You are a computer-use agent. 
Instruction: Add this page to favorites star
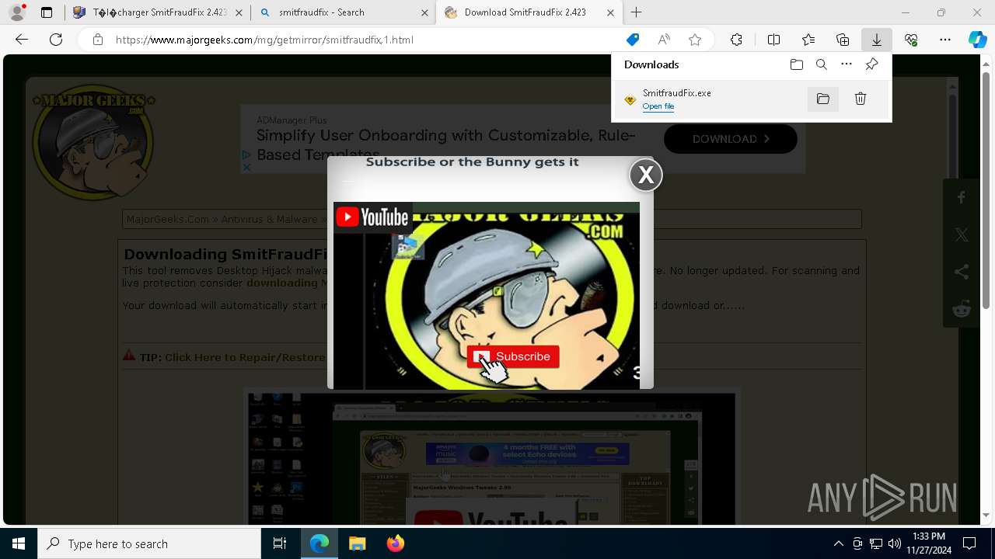[x=695, y=40]
